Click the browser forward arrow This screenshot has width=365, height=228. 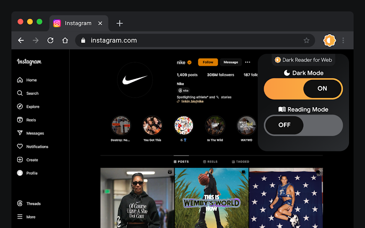(x=36, y=41)
